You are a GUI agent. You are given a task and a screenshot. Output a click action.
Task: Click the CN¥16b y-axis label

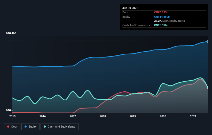coord(11,33)
